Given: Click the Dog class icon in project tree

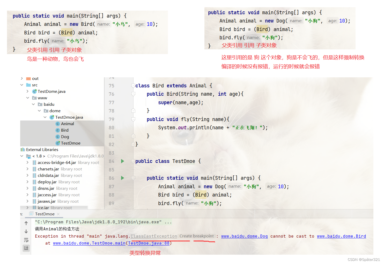Looking at the screenshot, I should pos(58,137).
